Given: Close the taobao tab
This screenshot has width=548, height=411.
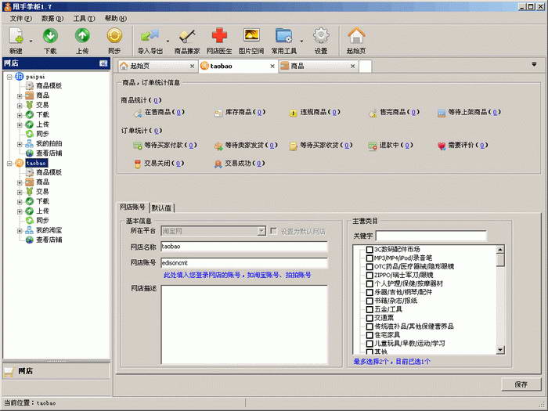Looking at the screenshot, I should pos(272,66).
